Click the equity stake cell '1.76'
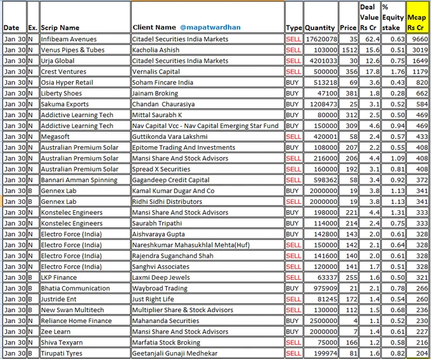Screen dimensions: 431x359 (x=393, y=72)
